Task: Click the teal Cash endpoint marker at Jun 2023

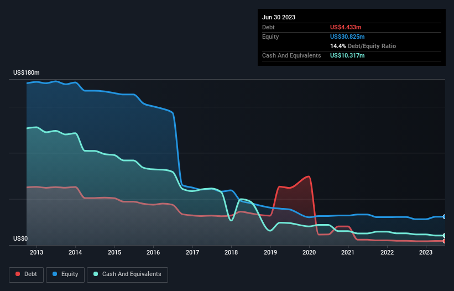Action: tap(445, 236)
